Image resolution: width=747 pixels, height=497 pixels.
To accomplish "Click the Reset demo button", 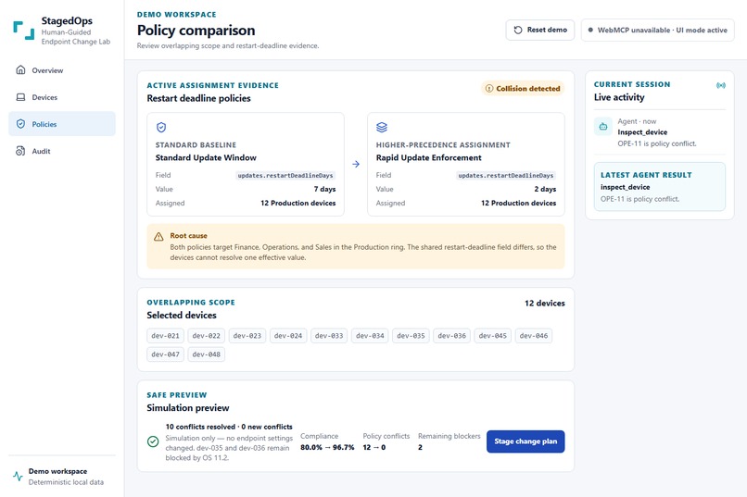I will 540,30.
